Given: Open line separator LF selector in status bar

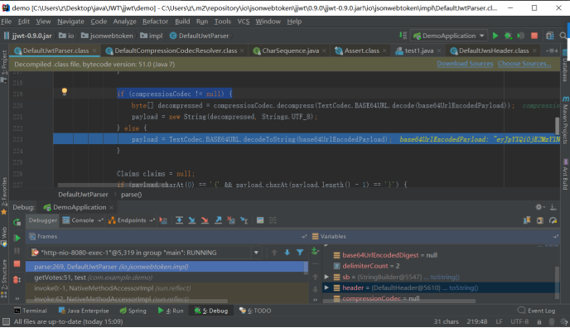Looking at the screenshot, I should [x=499, y=321].
